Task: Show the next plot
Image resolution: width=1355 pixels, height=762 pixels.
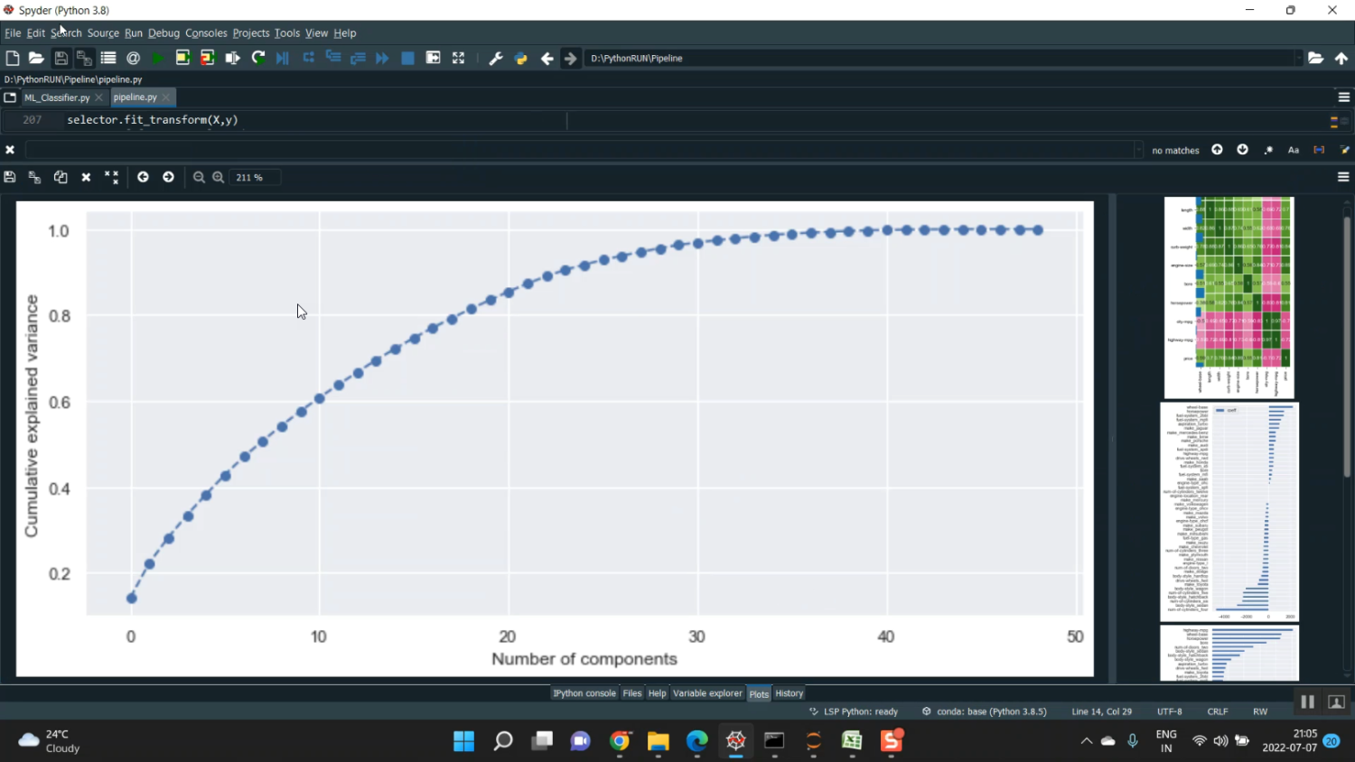Action: click(168, 177)
